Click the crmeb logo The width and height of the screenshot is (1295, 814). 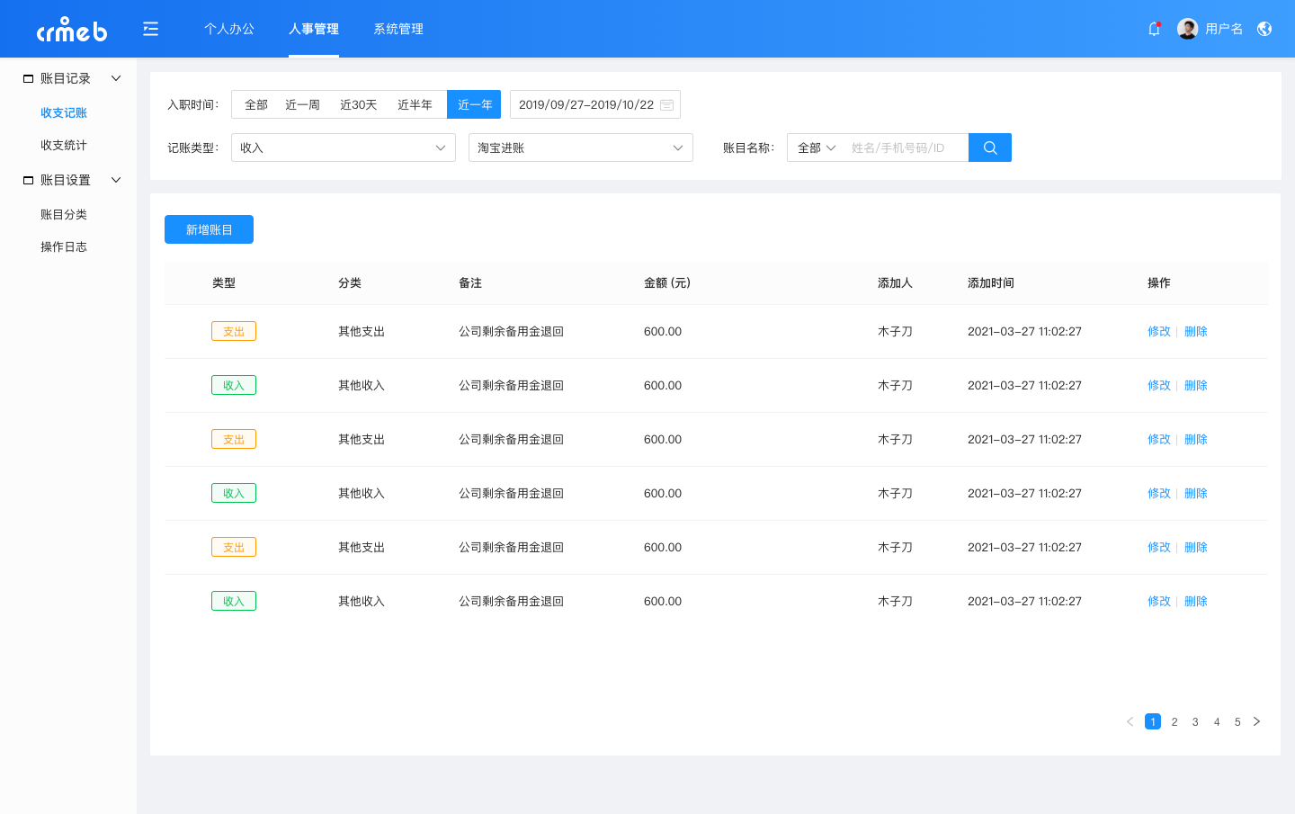[72, 30]
